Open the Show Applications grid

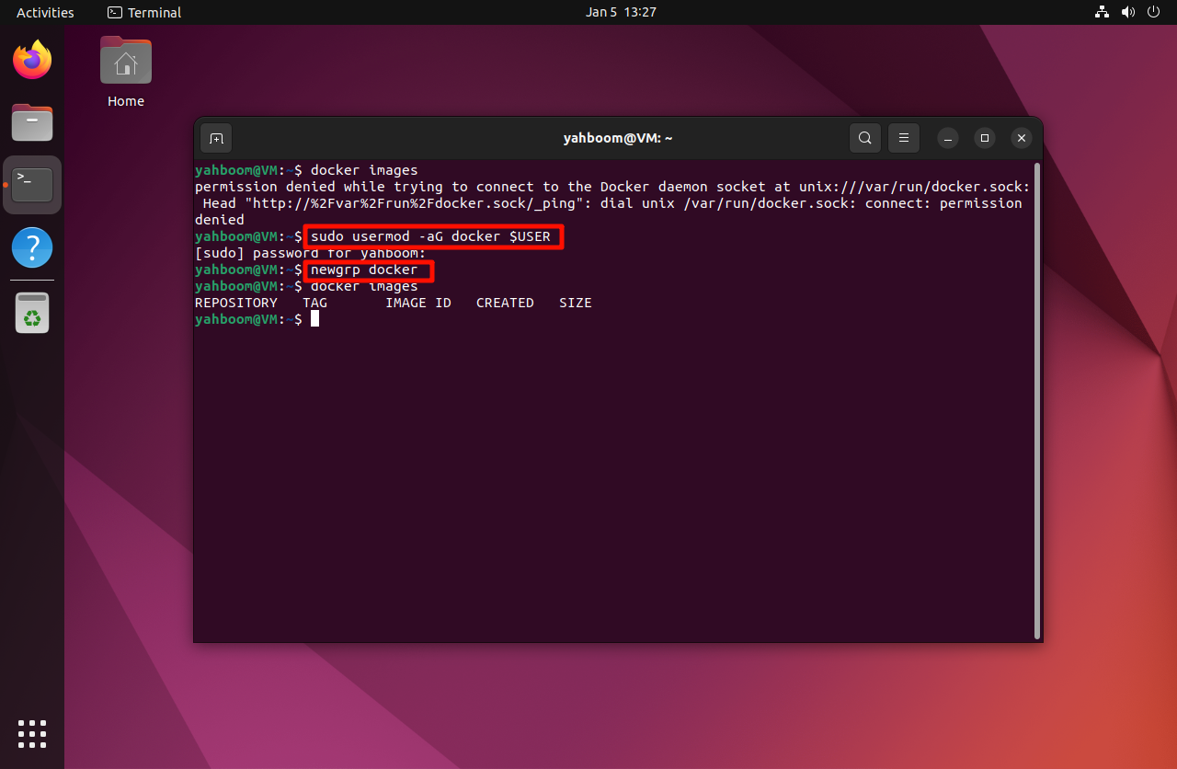[x=32, y=734]
